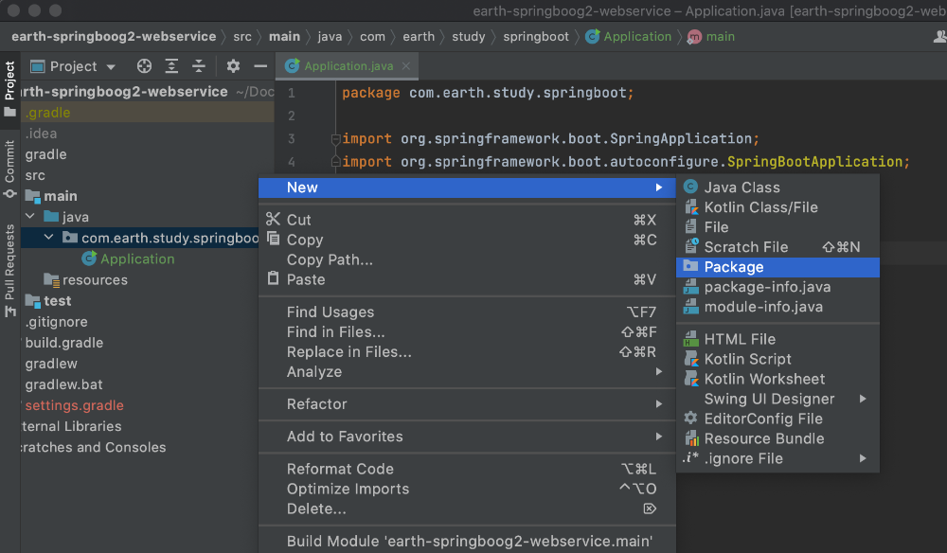Select the main folder in project tree
This screenshot has width=947, height=553.
tap(51, 196)
